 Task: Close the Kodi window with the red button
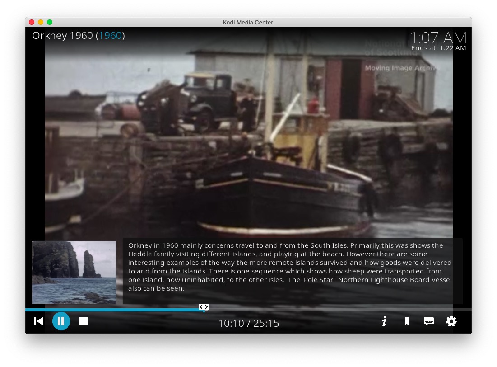click(32, 22)
